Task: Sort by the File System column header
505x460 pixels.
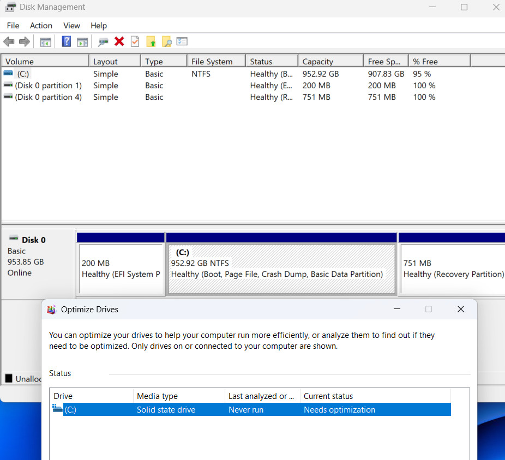Action: pyautogui.click(x=216, y=61)
